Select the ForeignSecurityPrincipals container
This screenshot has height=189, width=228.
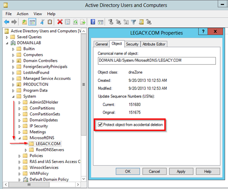point(45,67)
